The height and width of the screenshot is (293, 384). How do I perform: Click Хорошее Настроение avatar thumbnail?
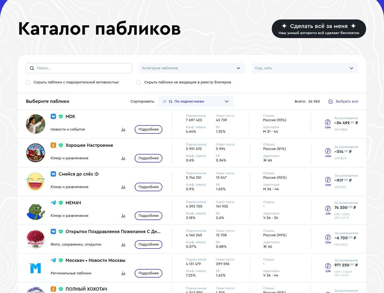pos(35,153)
